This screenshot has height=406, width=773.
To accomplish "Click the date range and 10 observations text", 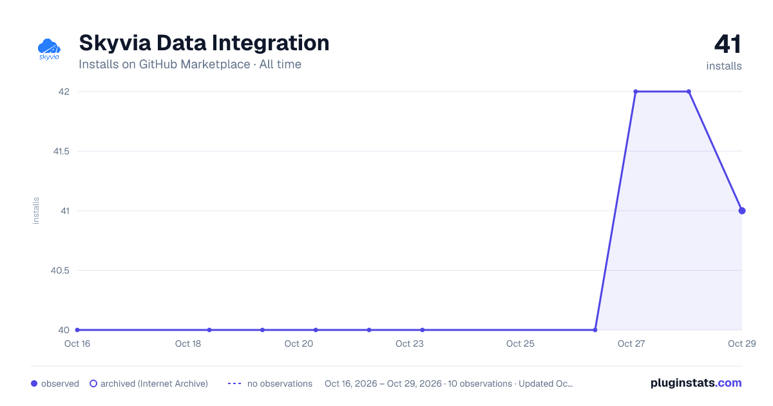I will [448, 383].
